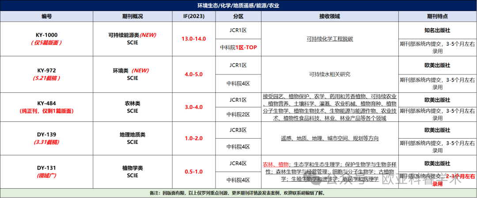Click the DY-131 journal code

(47, 168)
